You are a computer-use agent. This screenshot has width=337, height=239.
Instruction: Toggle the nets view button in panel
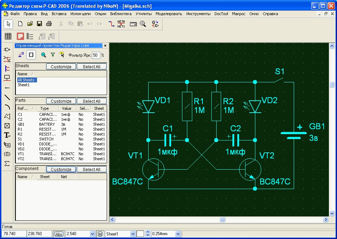[x=21, y=55]
